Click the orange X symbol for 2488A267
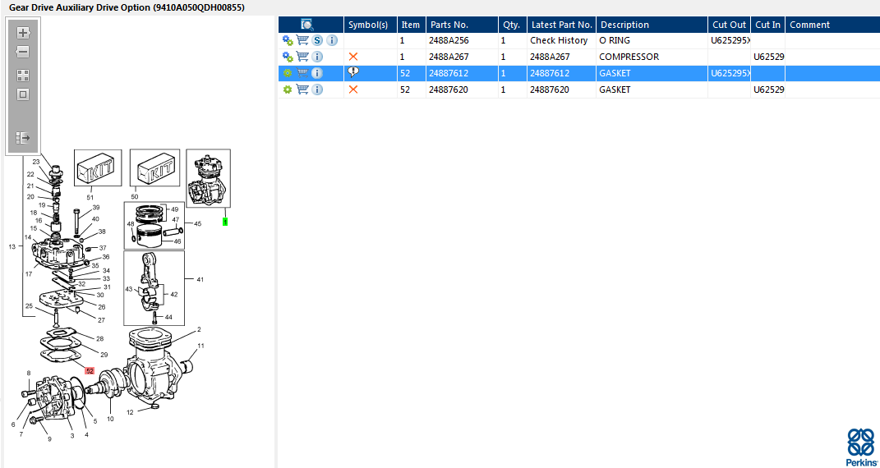 353,57
